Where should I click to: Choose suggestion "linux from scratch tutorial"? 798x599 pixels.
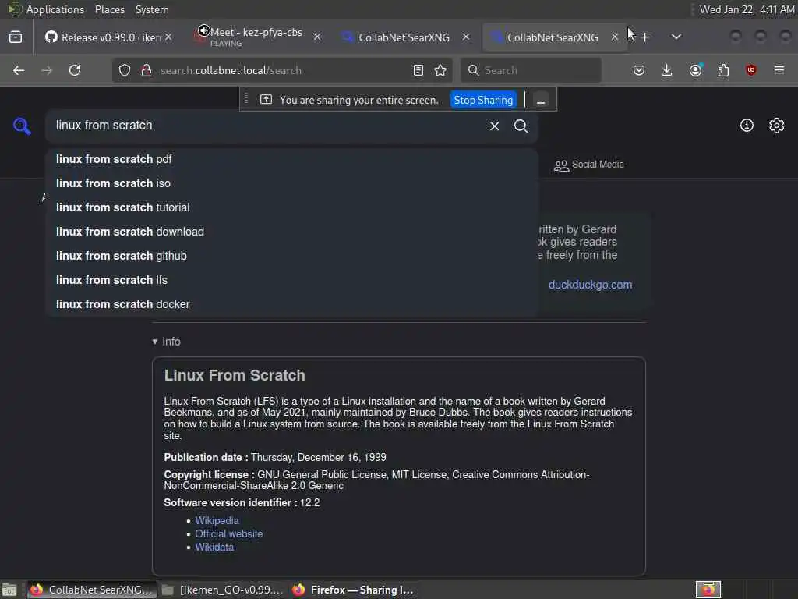click(x=292, y=207)
